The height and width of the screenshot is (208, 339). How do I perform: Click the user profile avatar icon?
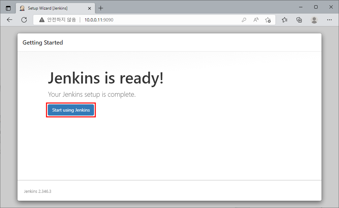click(x=314, y=20)
